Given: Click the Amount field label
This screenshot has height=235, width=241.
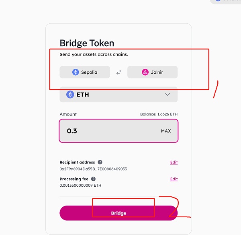Looking at the screenshot, I should click(68, 114).
